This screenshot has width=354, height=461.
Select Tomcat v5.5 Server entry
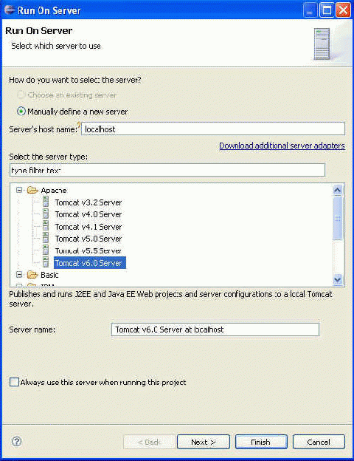click(x=88, y=250)
